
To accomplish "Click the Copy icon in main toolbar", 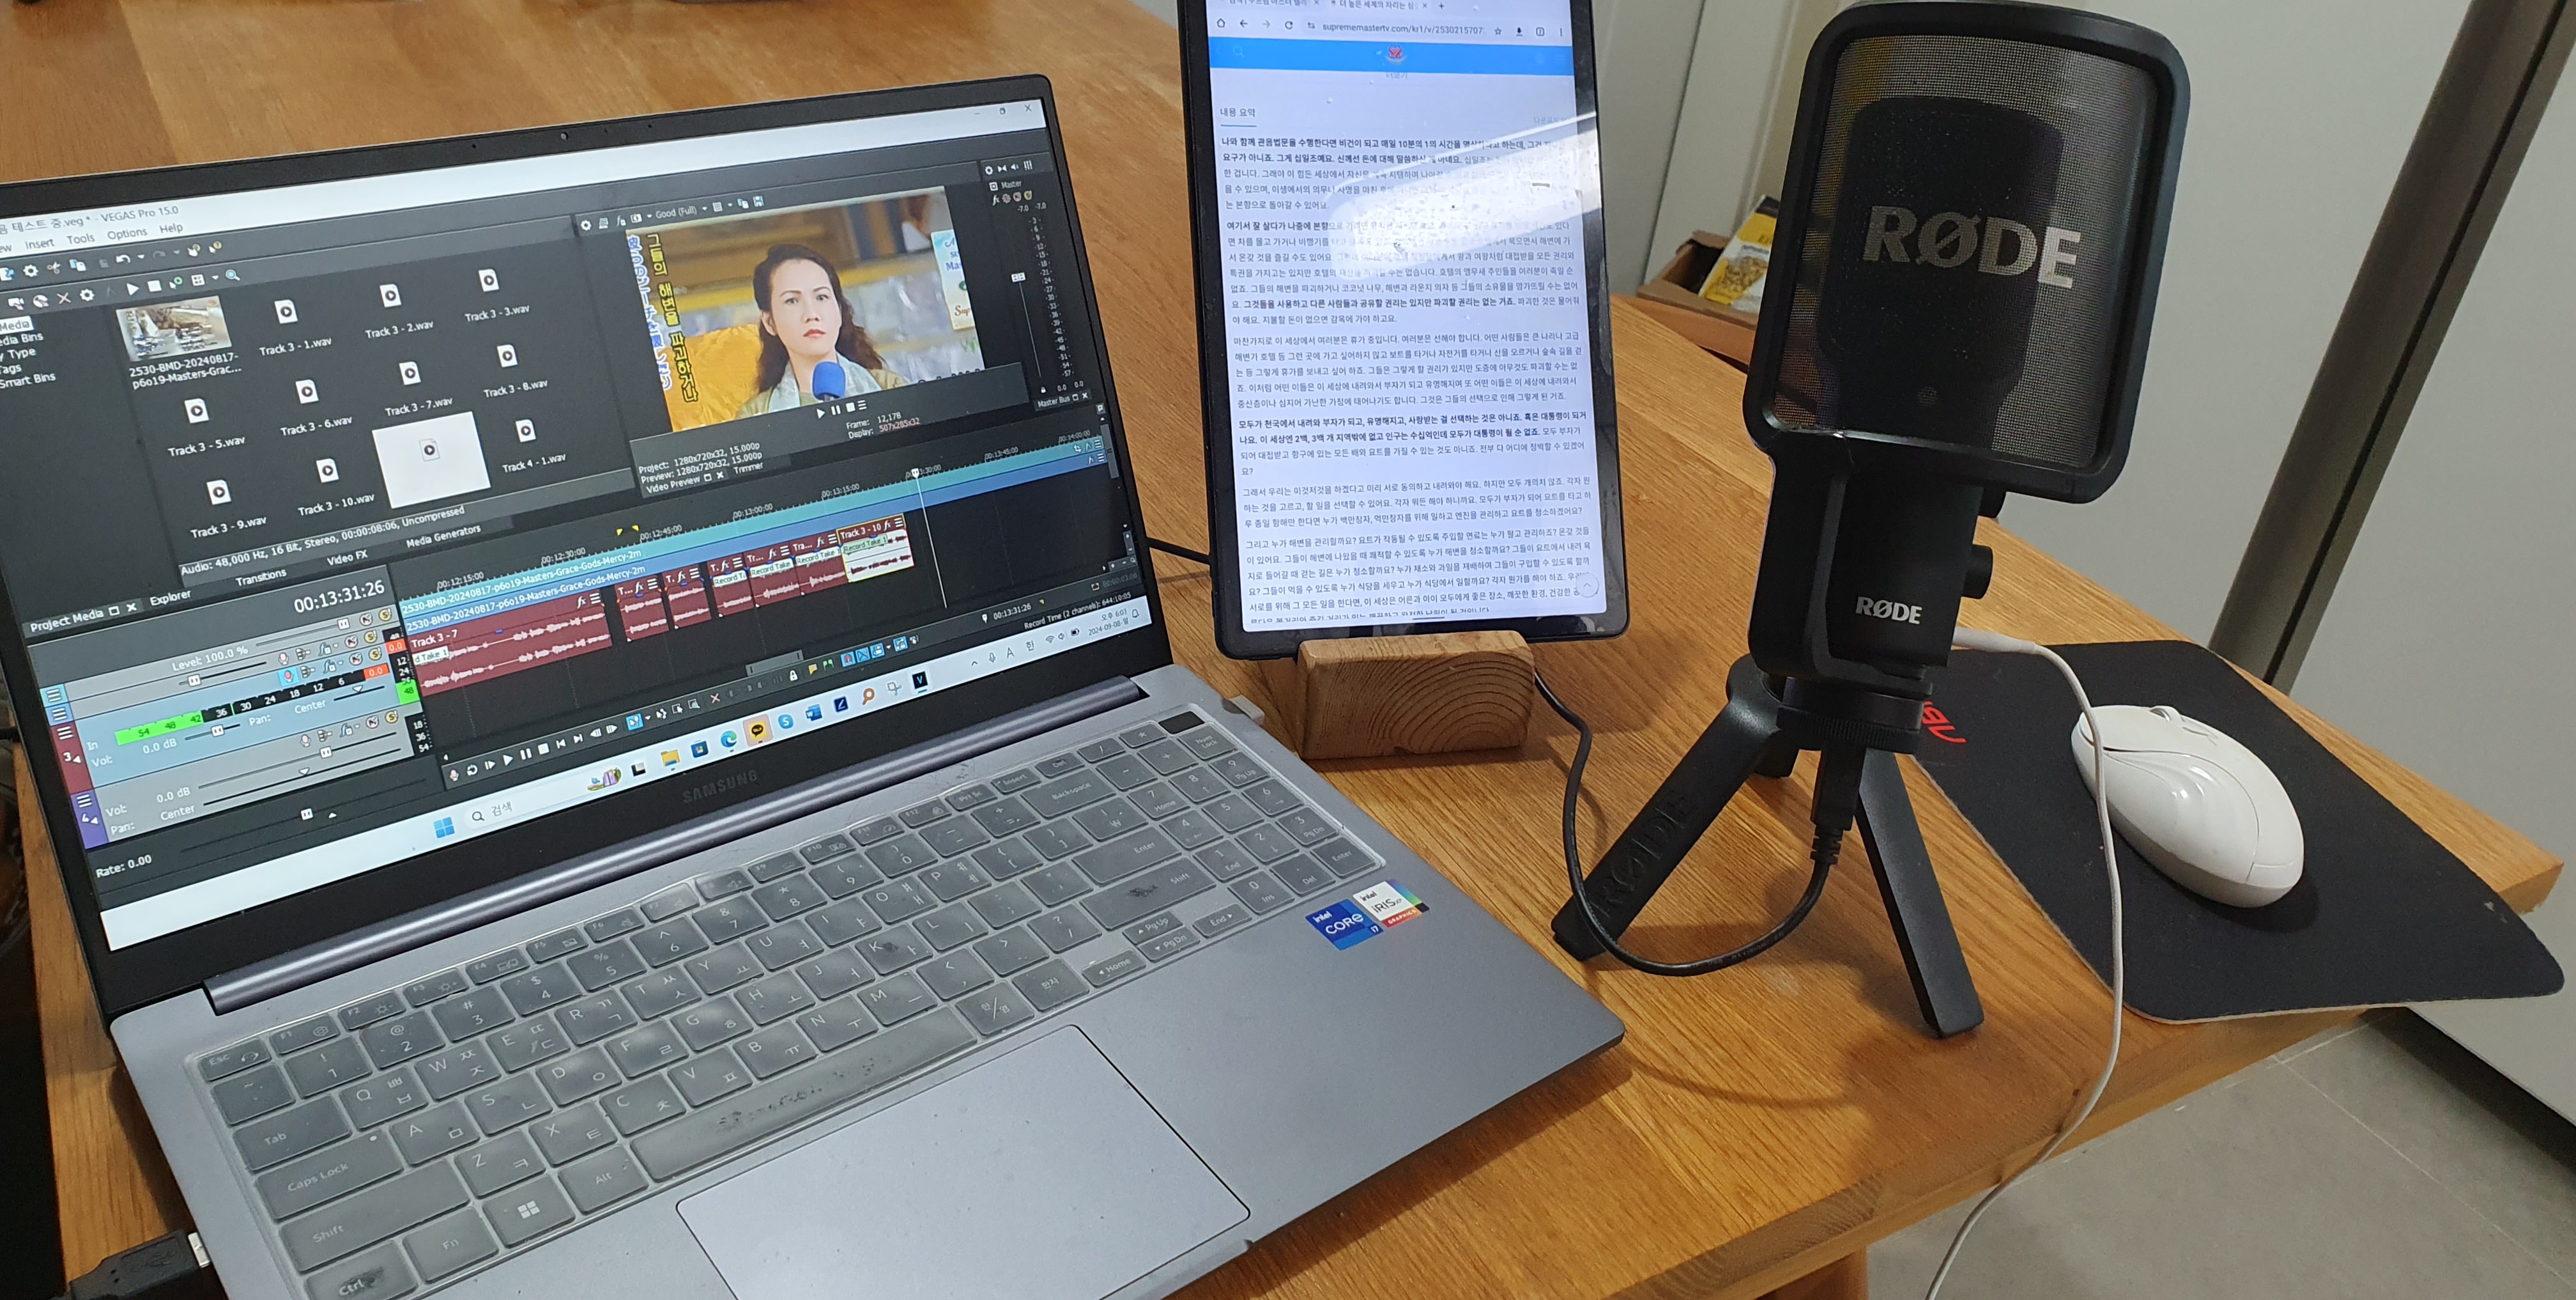I will click(x=78, y=266).
